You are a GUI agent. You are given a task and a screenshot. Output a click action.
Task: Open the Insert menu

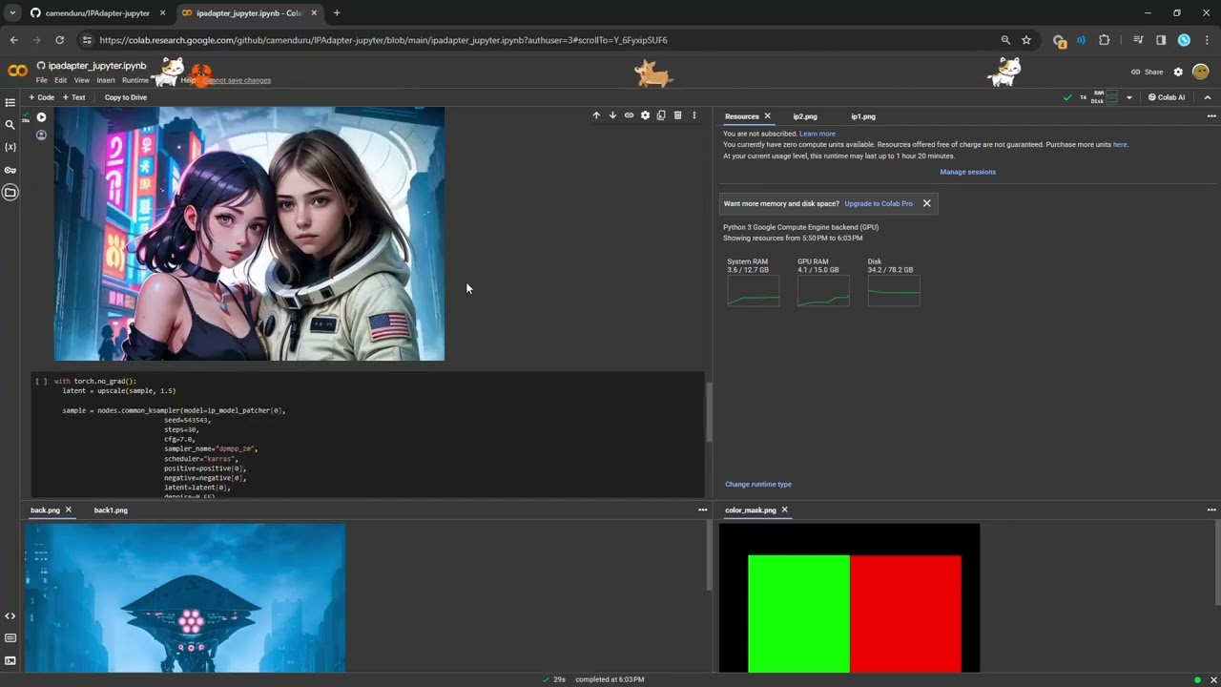106,80
